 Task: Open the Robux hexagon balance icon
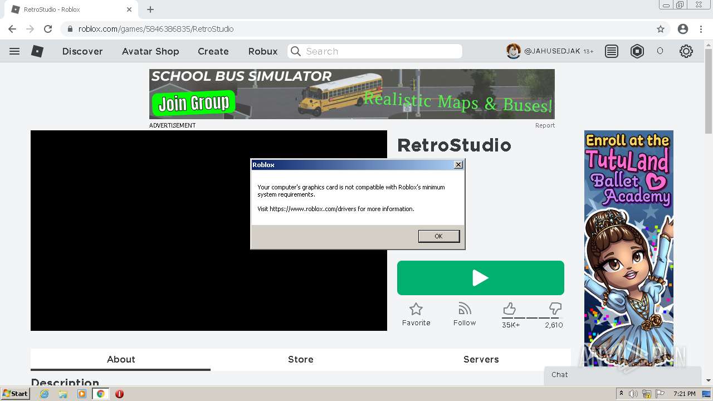click(637, 51)
